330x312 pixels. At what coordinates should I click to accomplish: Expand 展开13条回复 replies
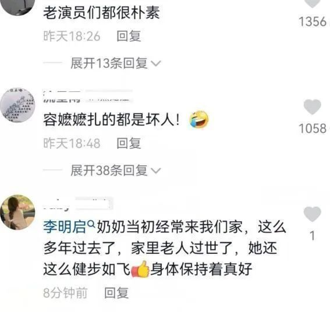(x=109, y=63)
